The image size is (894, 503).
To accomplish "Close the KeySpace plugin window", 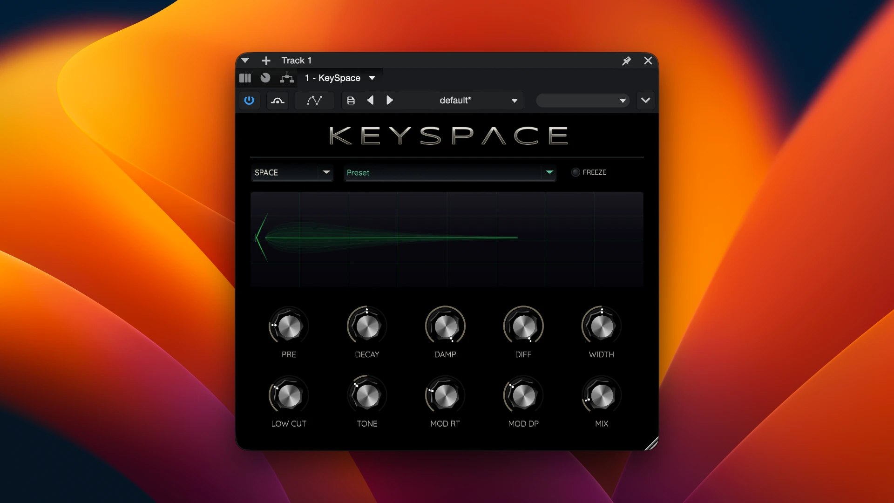I will click(x=648, y=61).
